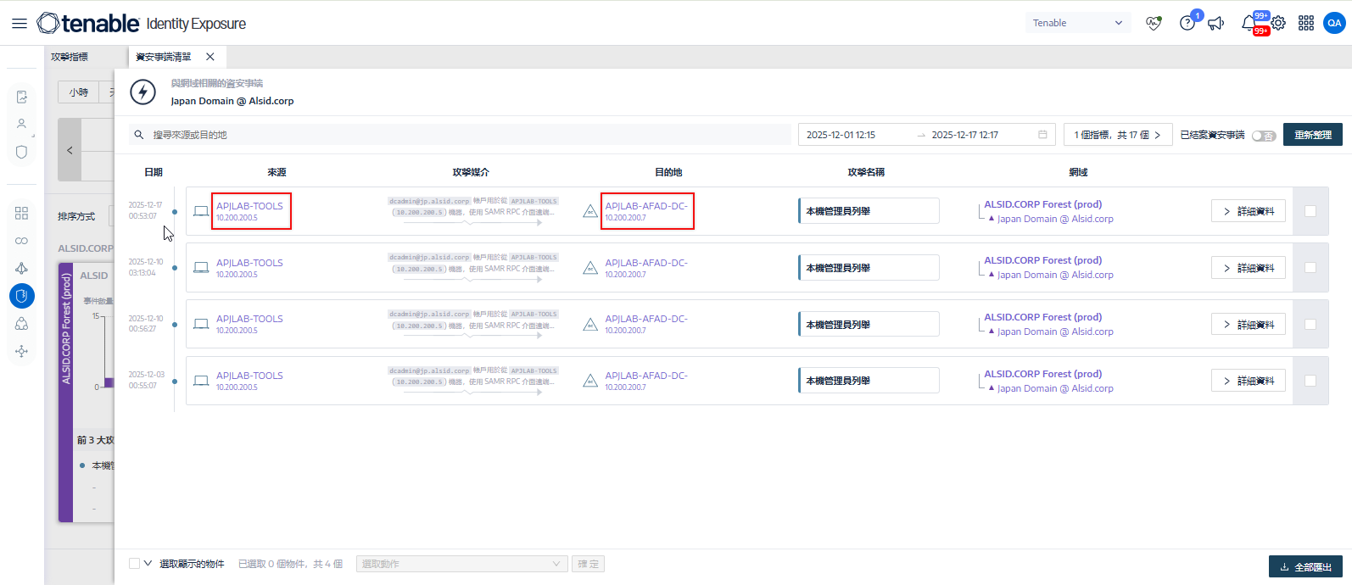Open the apps grid switcher icon

1306,24
